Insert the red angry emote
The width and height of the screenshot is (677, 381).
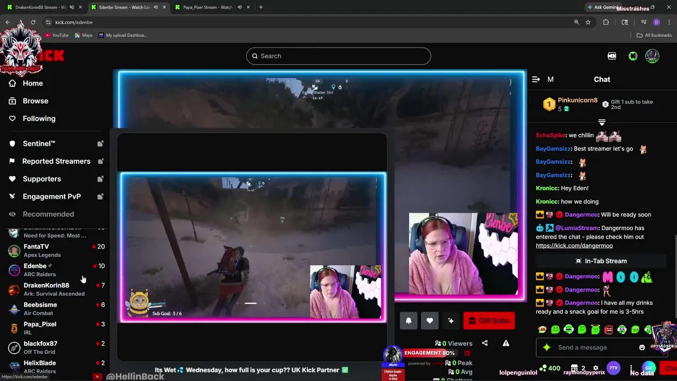pyautogui.click(x=608, y=330)
